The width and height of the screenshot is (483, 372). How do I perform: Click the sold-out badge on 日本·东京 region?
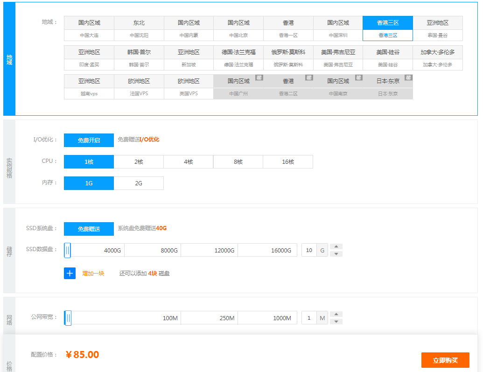click(408, 78)
